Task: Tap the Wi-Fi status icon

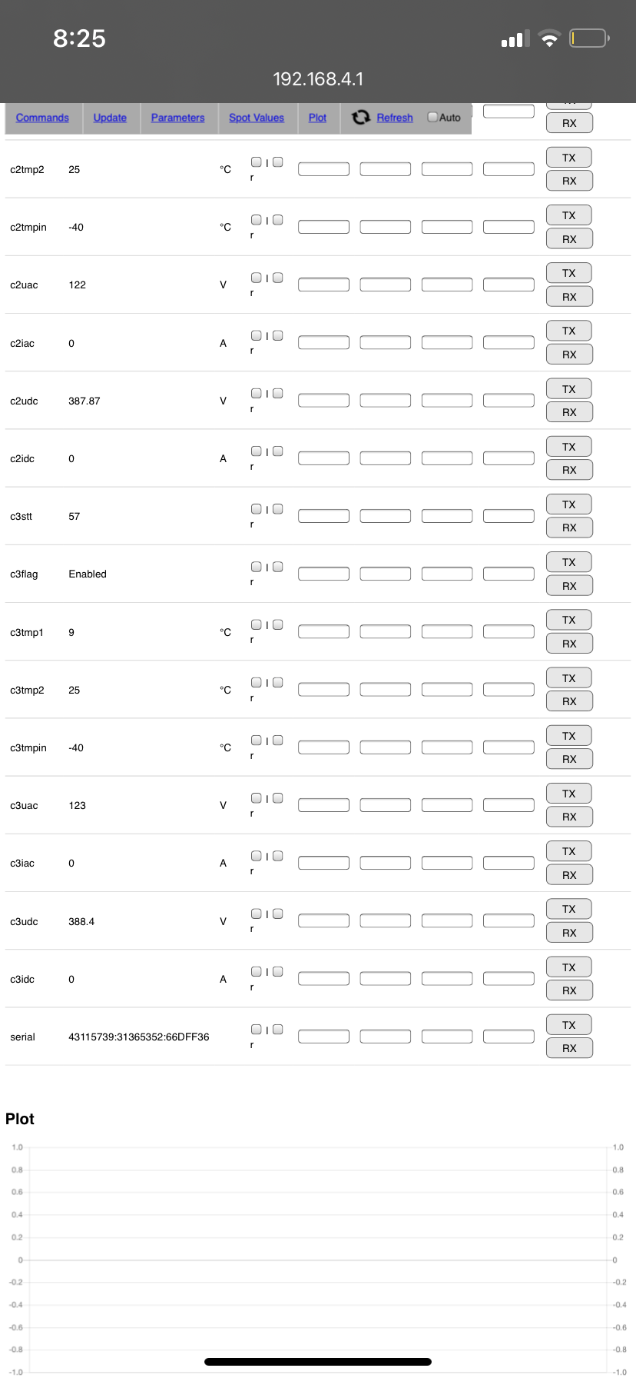Action: tap(549, 38)
